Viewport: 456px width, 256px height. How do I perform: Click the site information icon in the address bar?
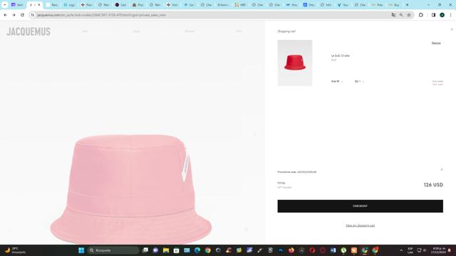(x=33, y=15)
